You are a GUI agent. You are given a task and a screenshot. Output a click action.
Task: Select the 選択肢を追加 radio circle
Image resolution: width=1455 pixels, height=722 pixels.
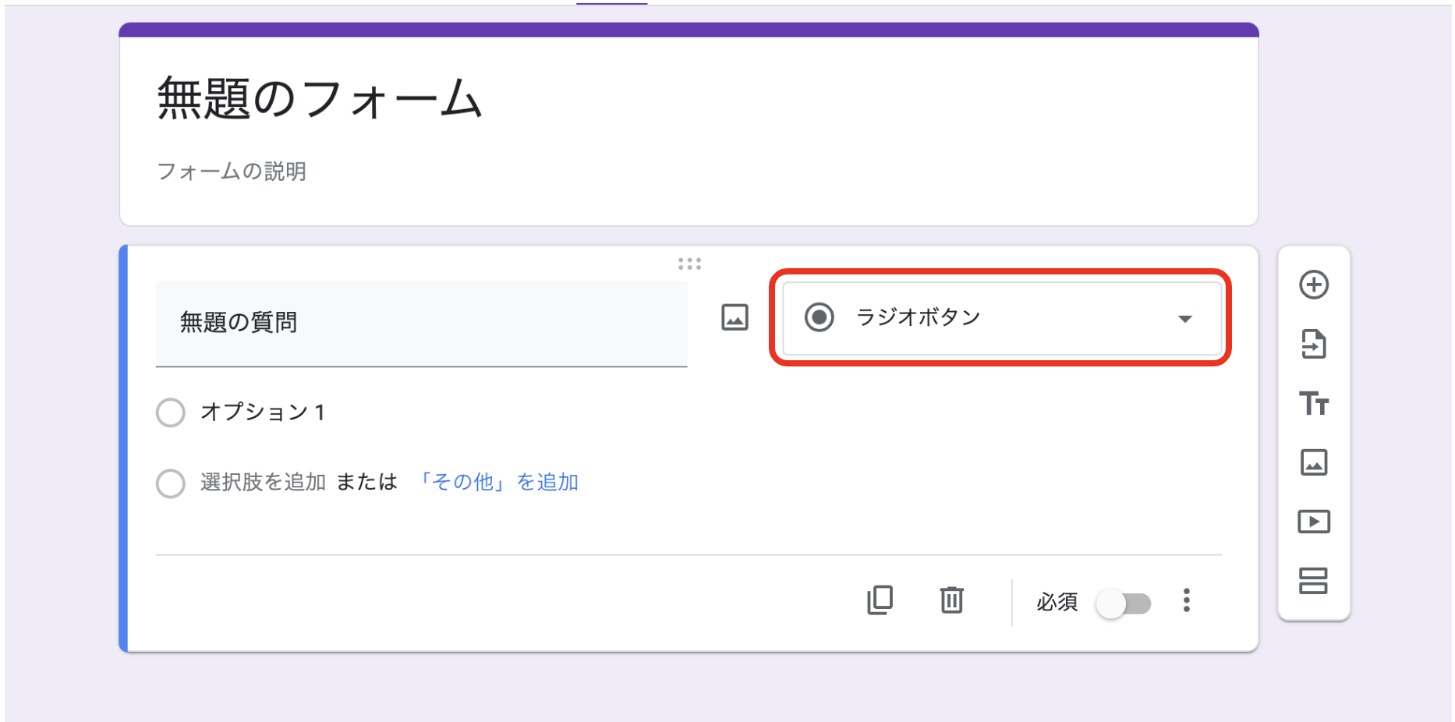pos(170,483)
